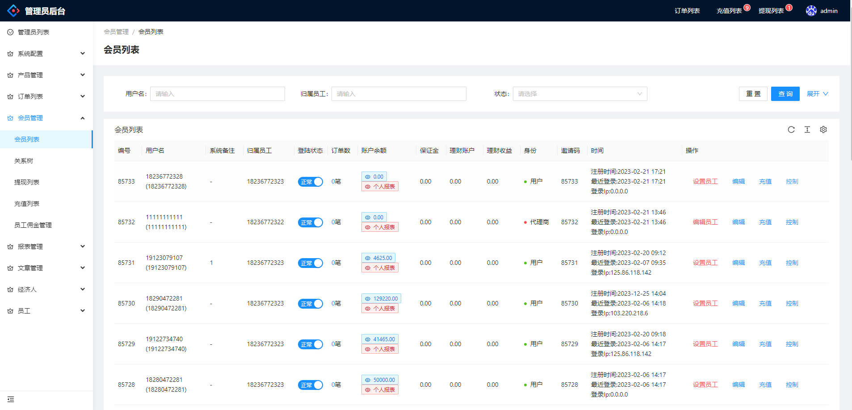Collapse the sidebar using the bottom-left icon

pyautogui.click(x=11, y=399)
